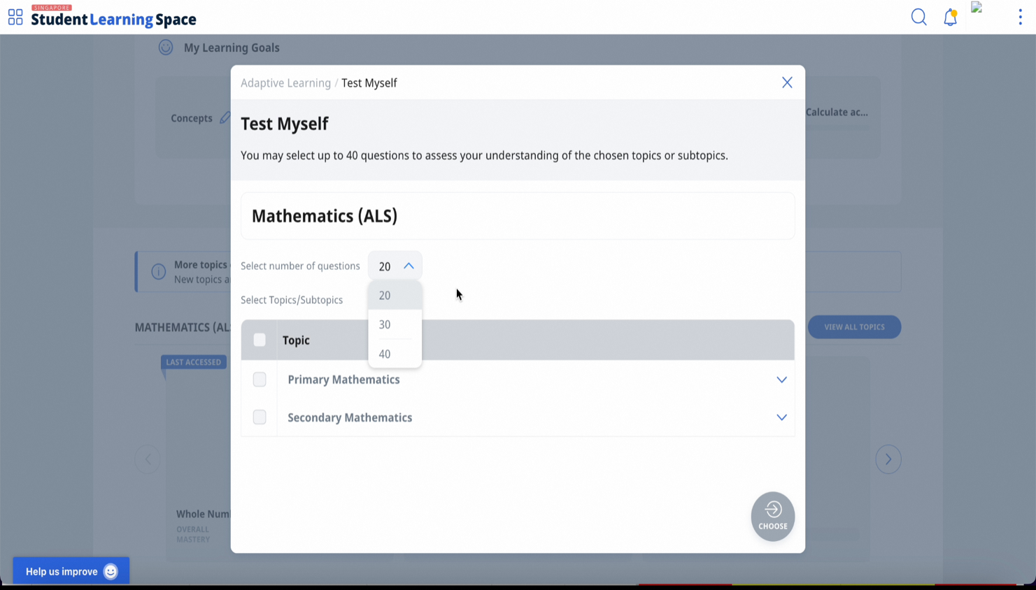Select the Primary Mathematics checkbox
The image size is (1036, 590).
(260, 379)
